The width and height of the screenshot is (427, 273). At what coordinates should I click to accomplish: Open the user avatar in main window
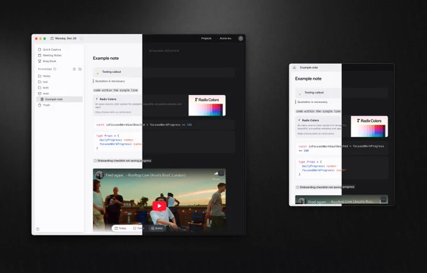pyautogui.click(x=241, y=38)
